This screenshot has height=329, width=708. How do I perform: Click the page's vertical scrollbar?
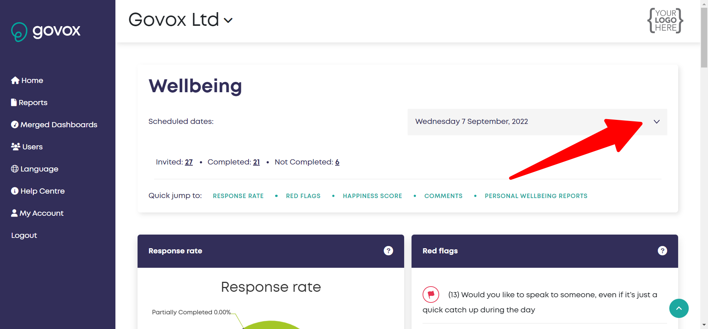tap(704, 37)
